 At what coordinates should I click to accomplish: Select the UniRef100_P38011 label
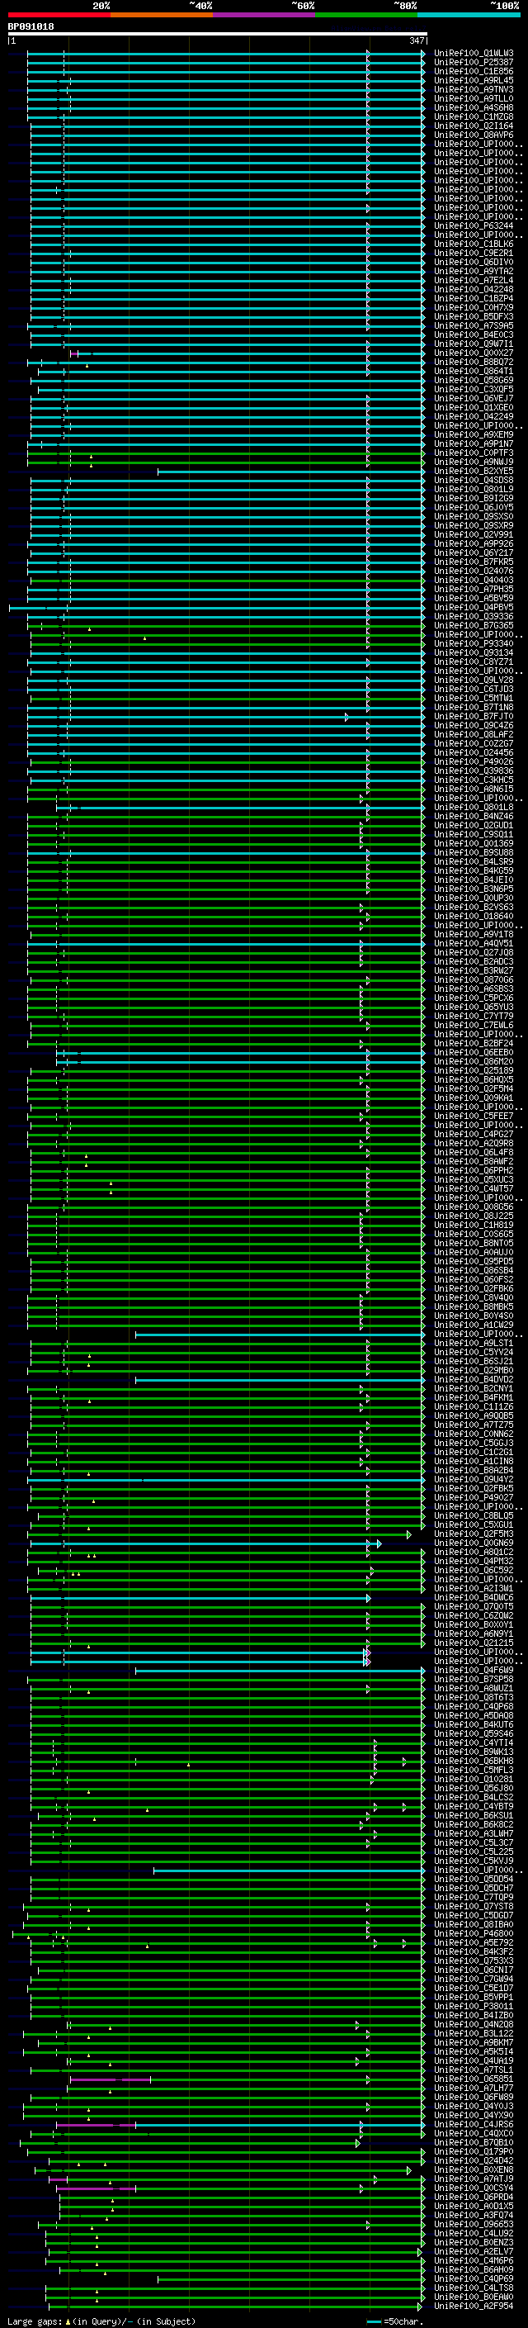[x=474, y=2006]
